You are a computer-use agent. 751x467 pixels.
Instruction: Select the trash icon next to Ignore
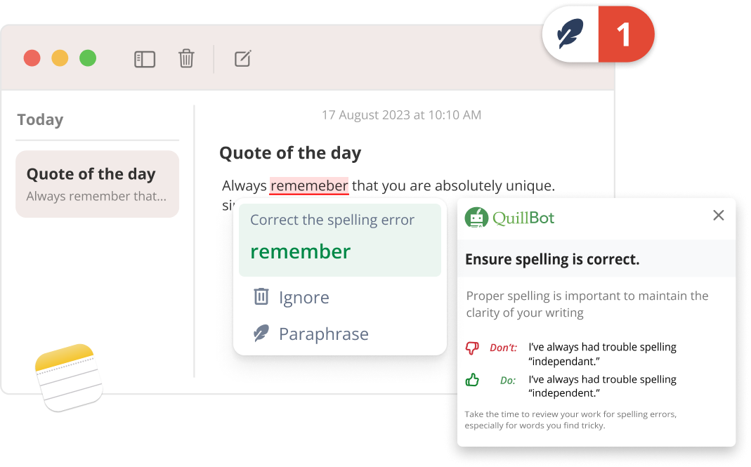pos(261,296)
